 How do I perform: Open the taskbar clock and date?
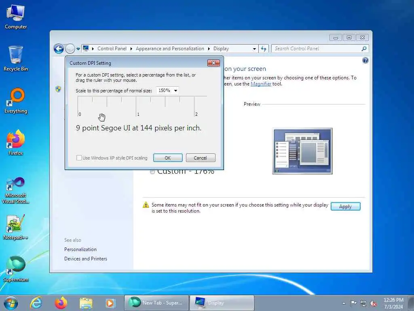pyautogui.click(x=393, y=303)
